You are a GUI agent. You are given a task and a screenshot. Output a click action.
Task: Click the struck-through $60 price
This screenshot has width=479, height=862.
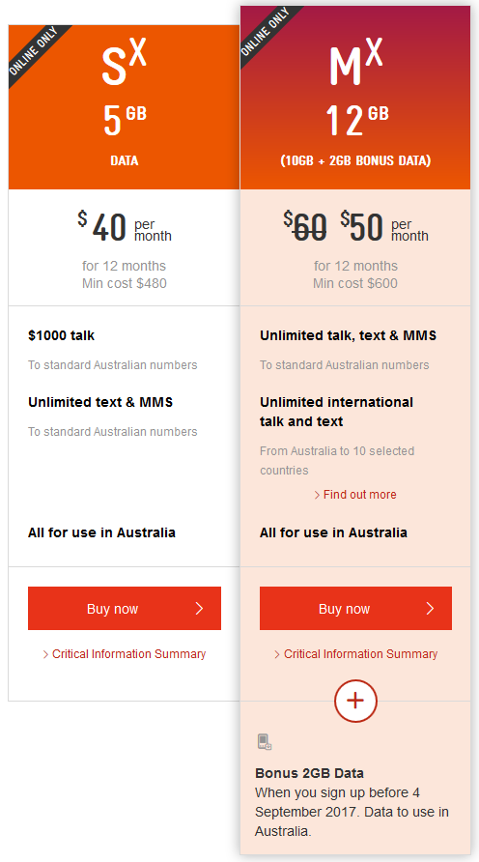(x=305, y=228)
